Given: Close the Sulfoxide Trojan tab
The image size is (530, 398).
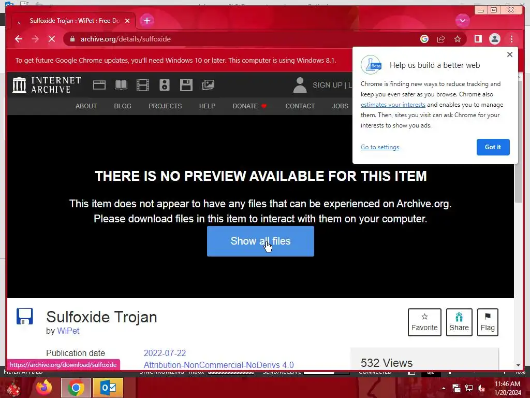Looking at the screenshot, I should tap(127, 21).
